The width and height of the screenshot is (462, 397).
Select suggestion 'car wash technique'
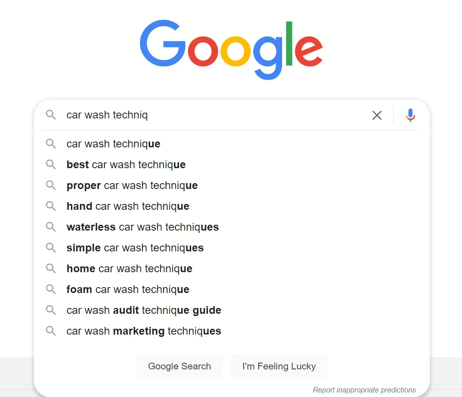(x=231, y=144)
